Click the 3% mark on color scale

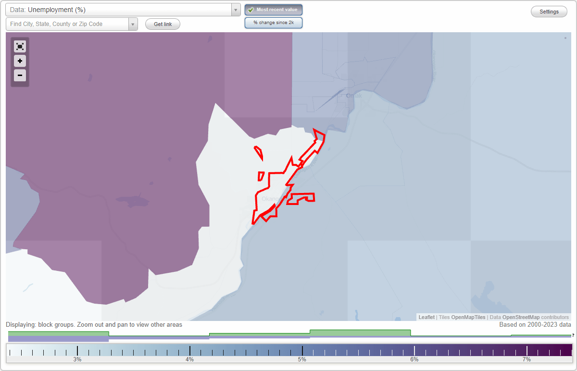pos(77,350)
